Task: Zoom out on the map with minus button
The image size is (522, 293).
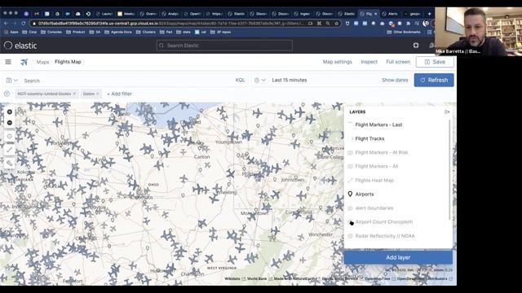Action: click(x=10, y=123)
